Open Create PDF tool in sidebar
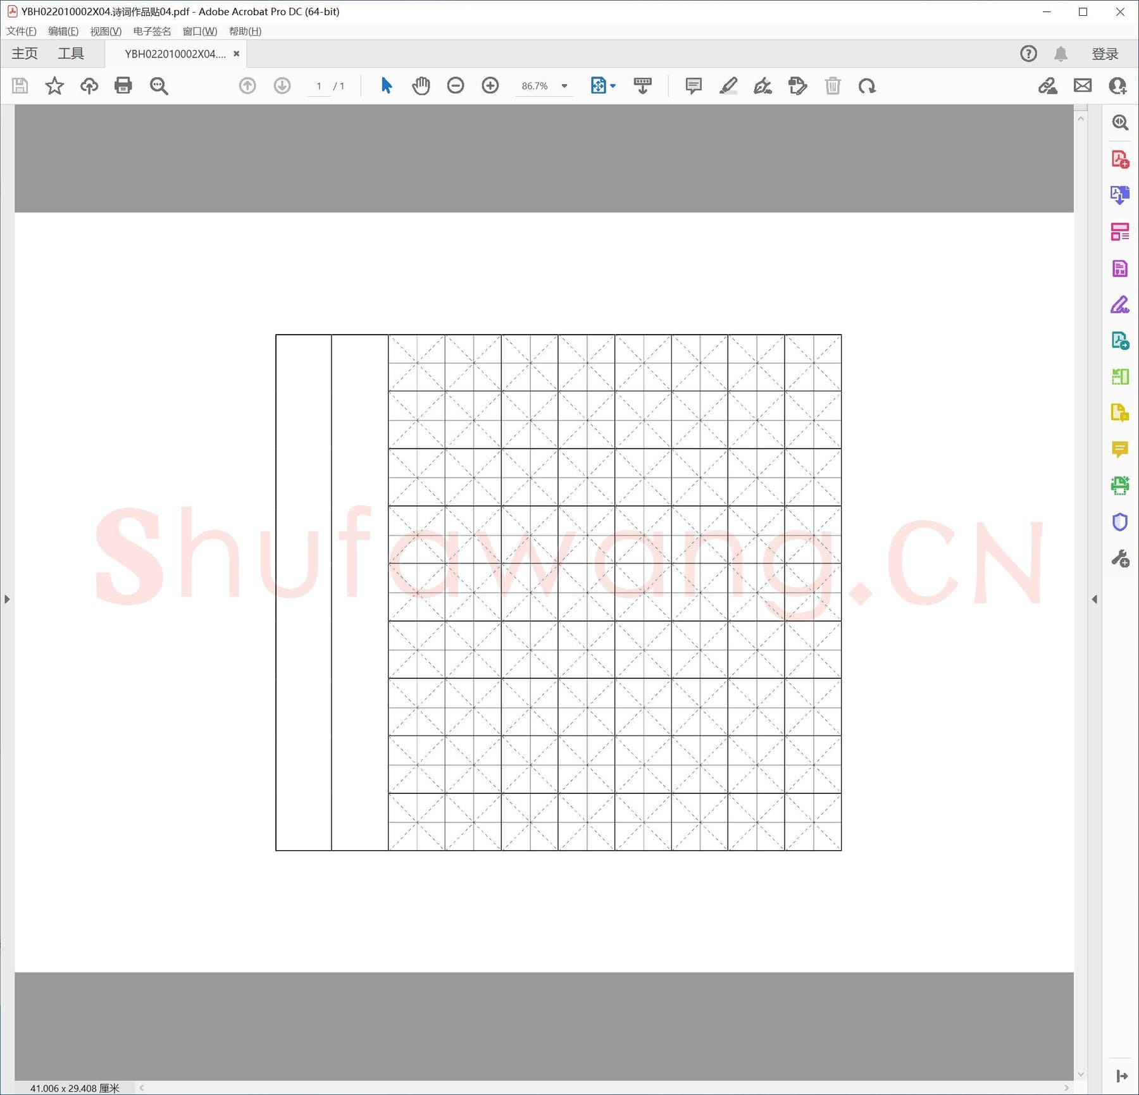The width and height of the screenshot is (1139, 1095). pos(1120,159)
